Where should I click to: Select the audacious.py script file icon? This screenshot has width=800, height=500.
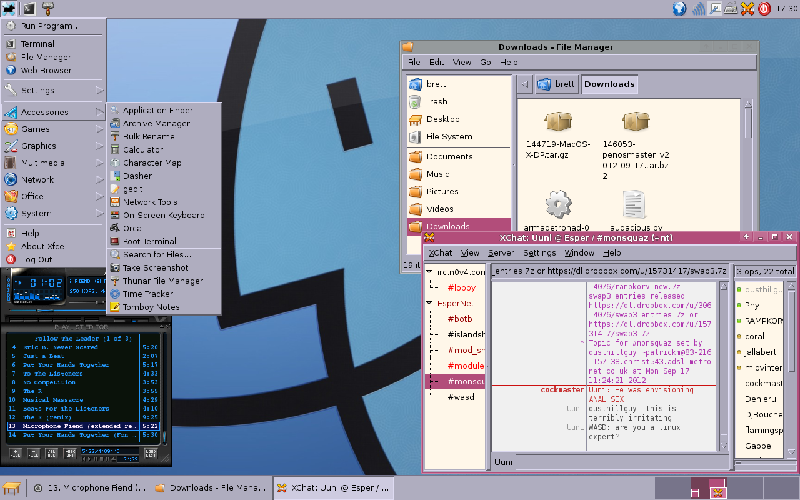pyautogui.click(x=634, y=204)
